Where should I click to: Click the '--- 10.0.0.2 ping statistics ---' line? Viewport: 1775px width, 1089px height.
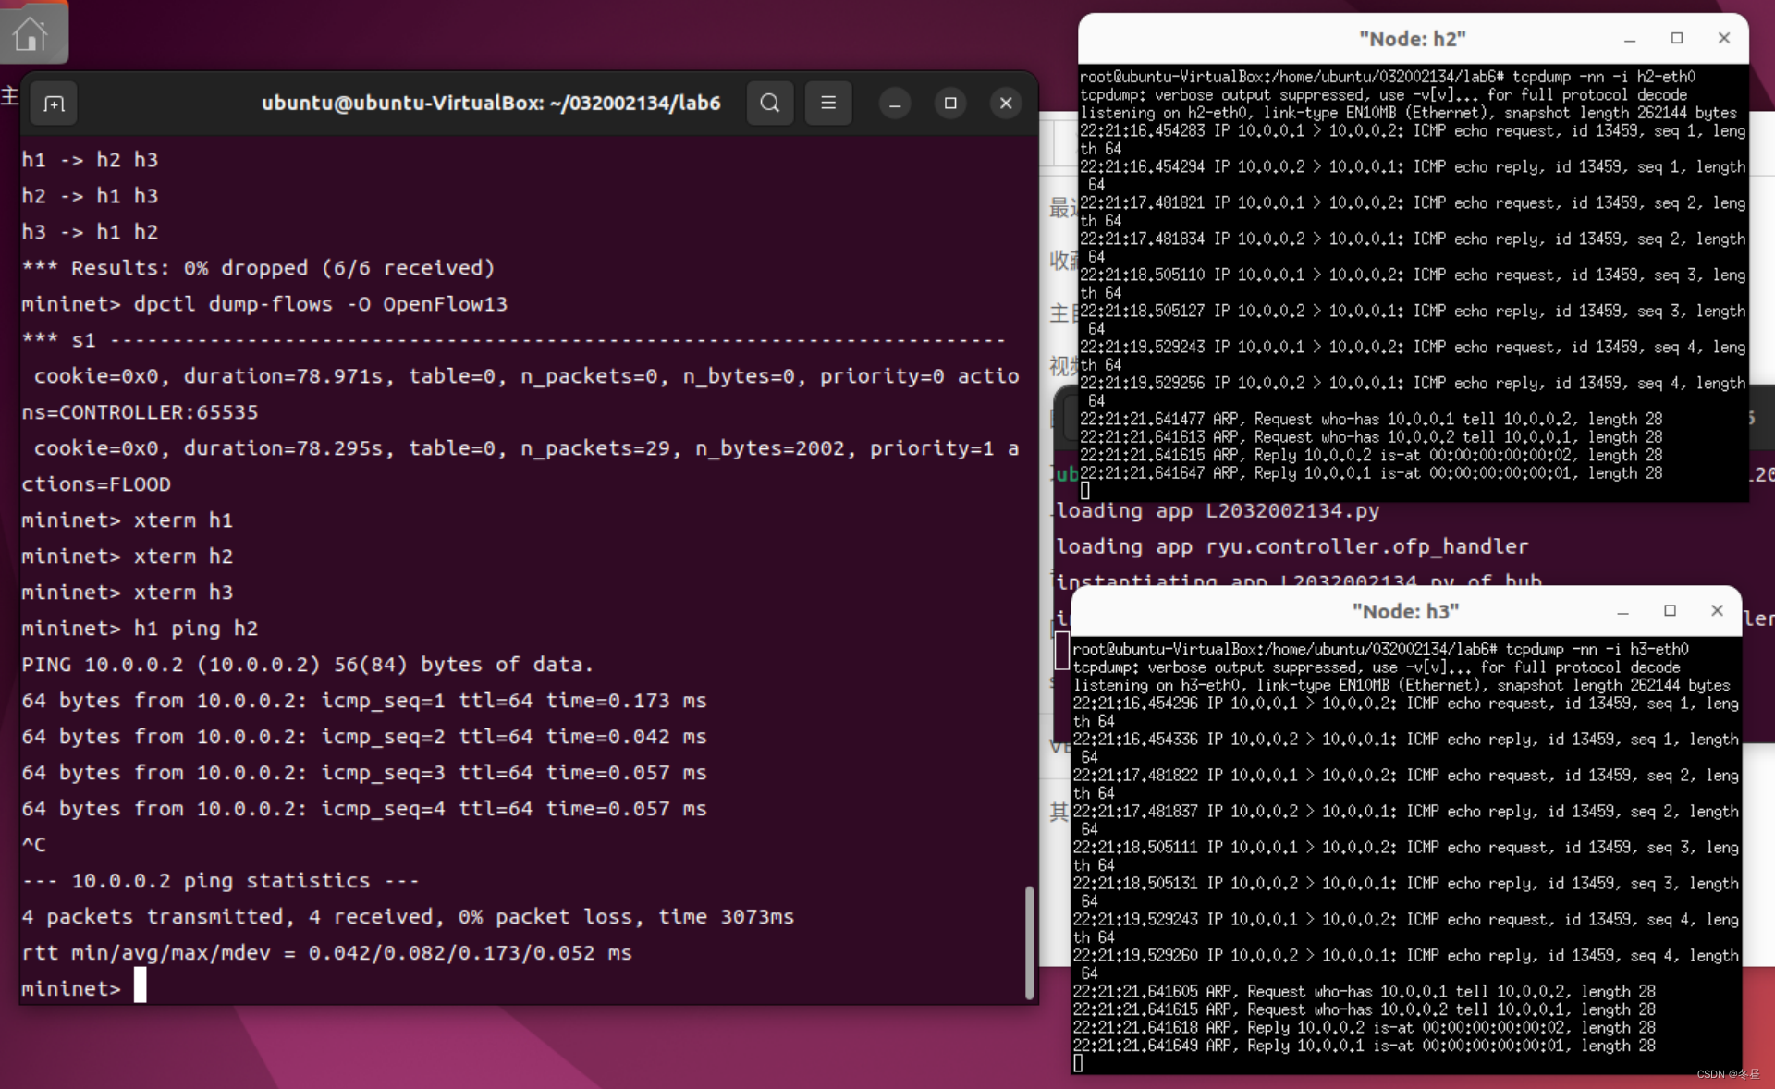pyautogui.click(x=221, y=881)
